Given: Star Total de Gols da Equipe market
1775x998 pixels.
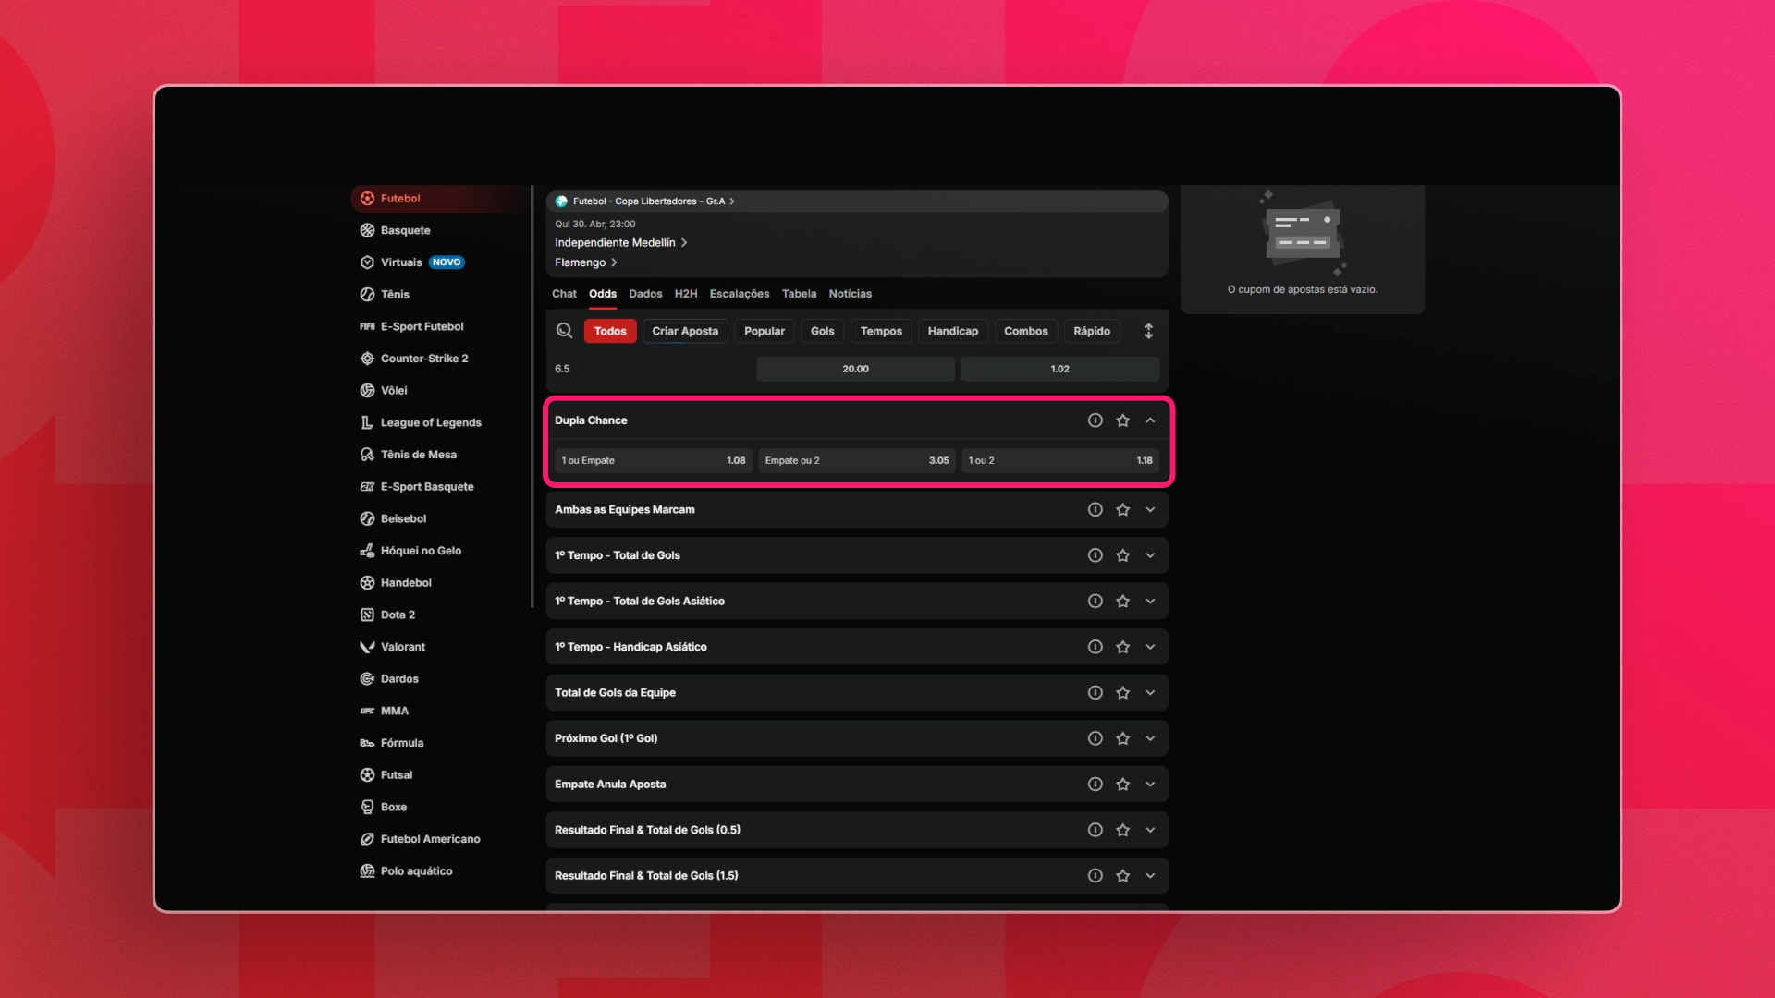Looking at the screenshot, I should tap(1122, 693).
